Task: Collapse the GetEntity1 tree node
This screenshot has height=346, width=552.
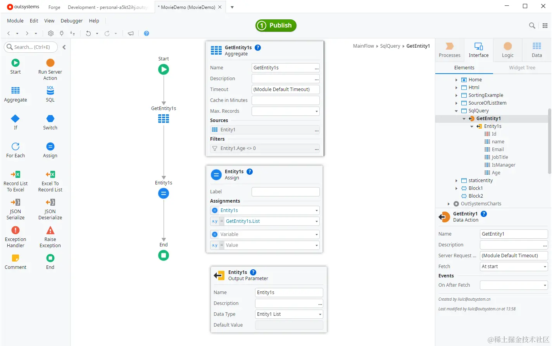Action: pos(464,119)
